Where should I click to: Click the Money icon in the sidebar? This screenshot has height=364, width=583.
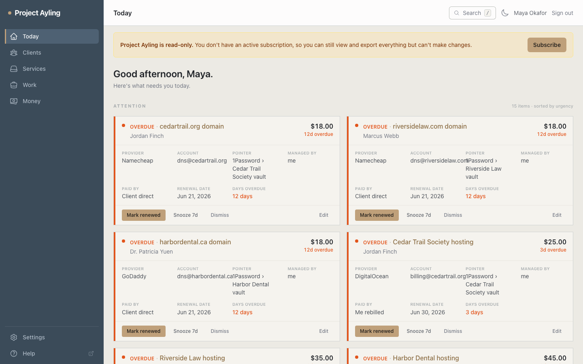[x=14, y=101]
